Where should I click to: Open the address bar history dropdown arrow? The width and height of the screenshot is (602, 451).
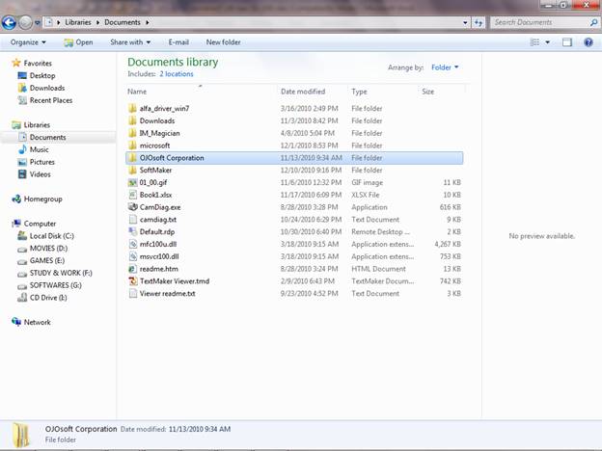[465, 22]
